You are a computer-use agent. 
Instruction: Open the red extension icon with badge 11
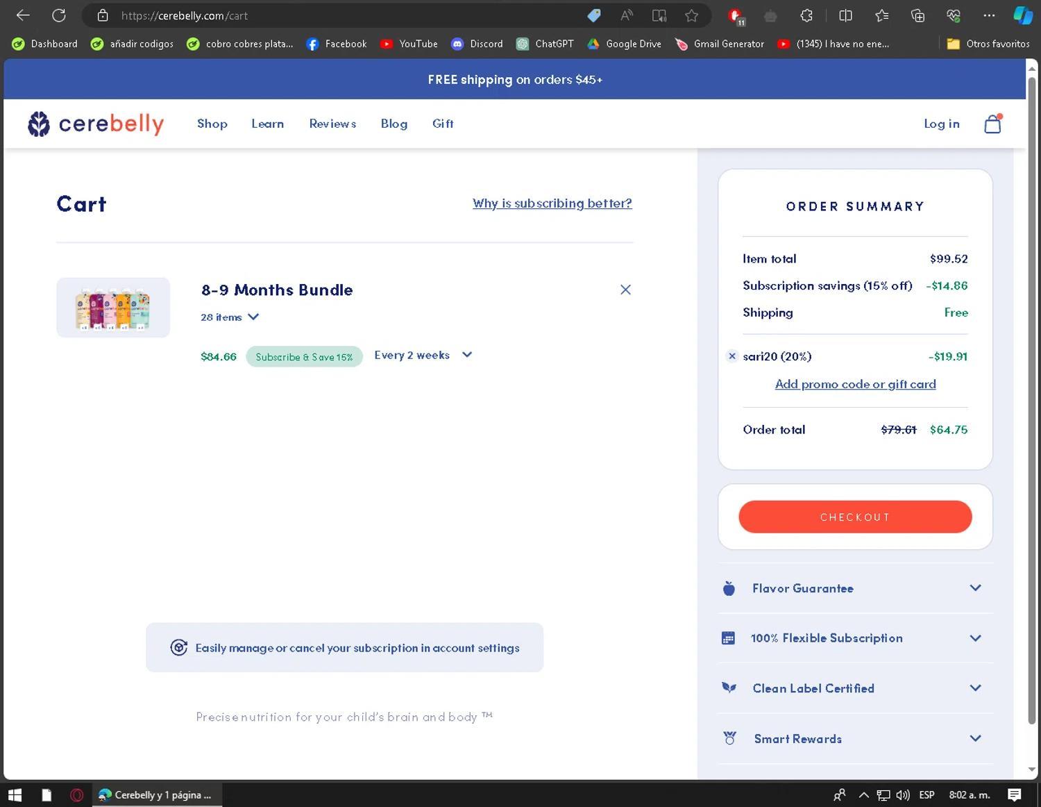click(736, 16)
